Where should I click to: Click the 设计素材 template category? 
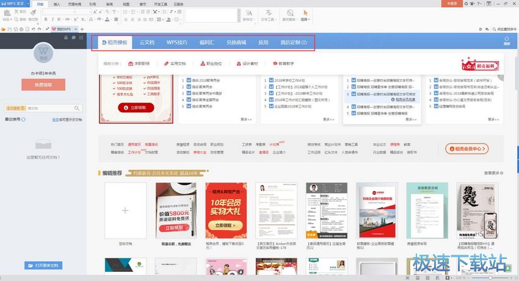[x=247, y=64]
